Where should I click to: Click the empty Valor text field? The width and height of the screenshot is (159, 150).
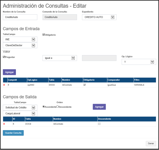click(x=99, y=58)
